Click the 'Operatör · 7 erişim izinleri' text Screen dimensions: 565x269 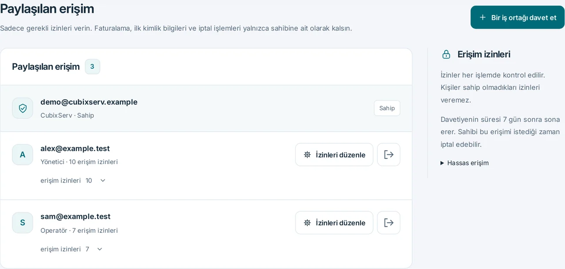pos(79,231)
